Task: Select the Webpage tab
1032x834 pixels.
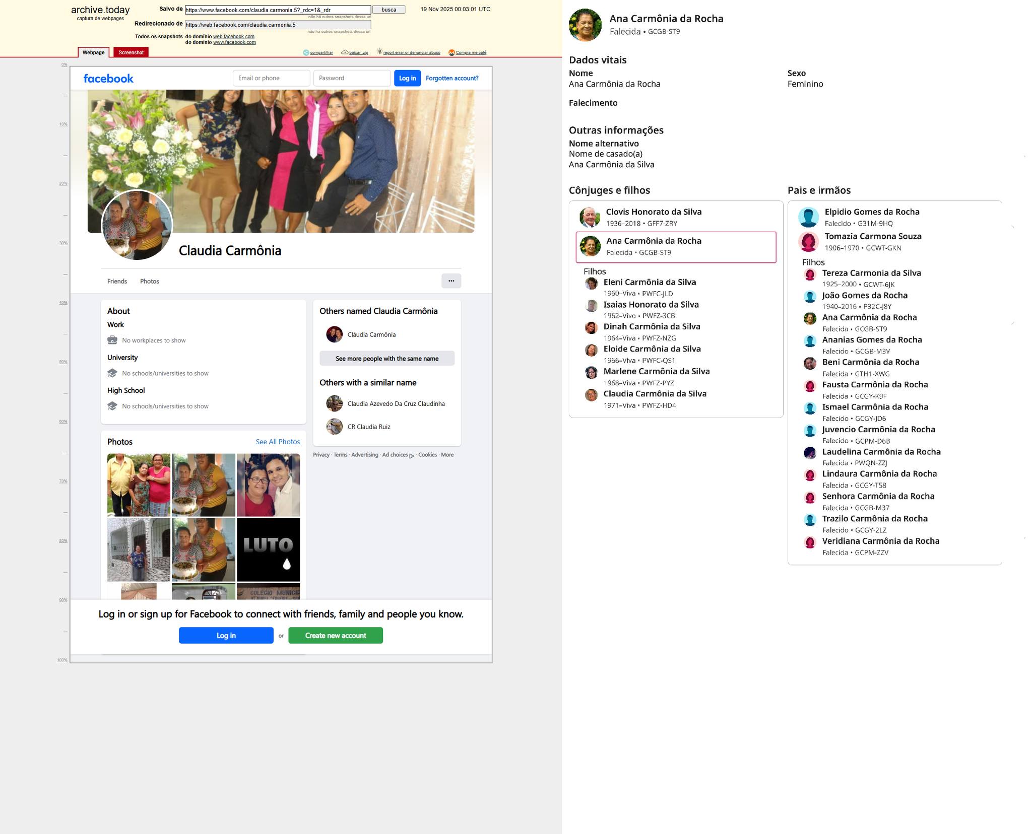Action: pos(94,52)
